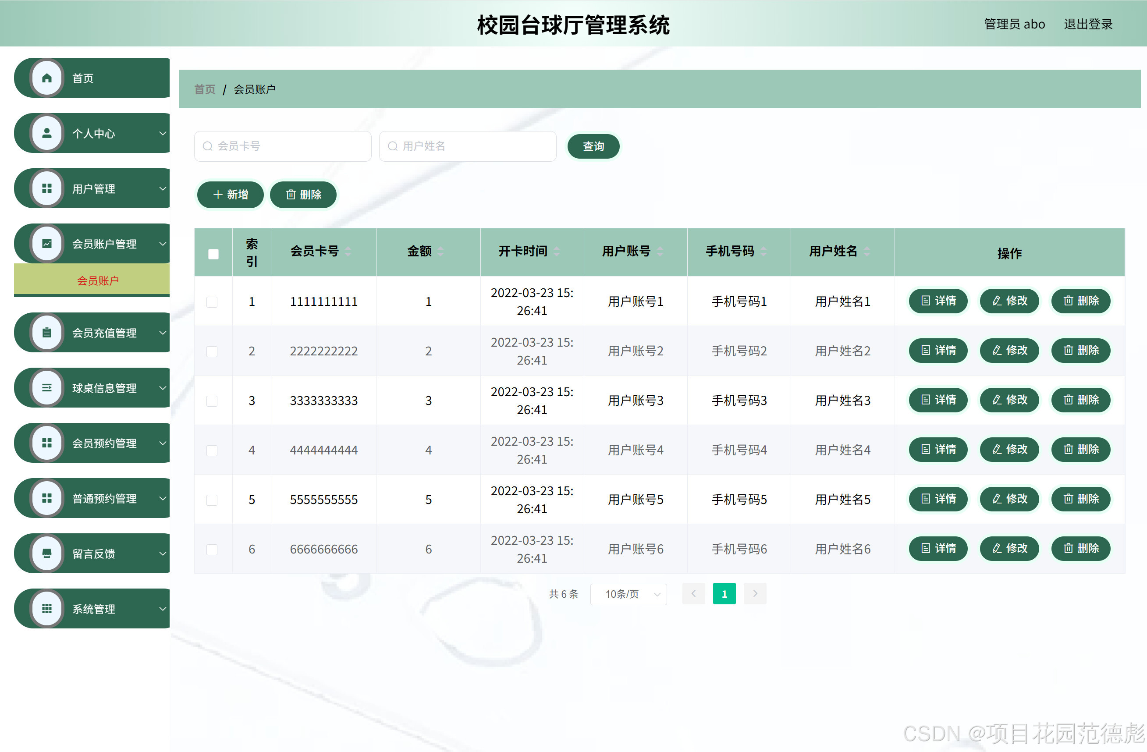Image resolution: width=1147 pixels, height=752 pixels.
Task: Select the 会员账户 submenu item
Action: coord(98,280)
